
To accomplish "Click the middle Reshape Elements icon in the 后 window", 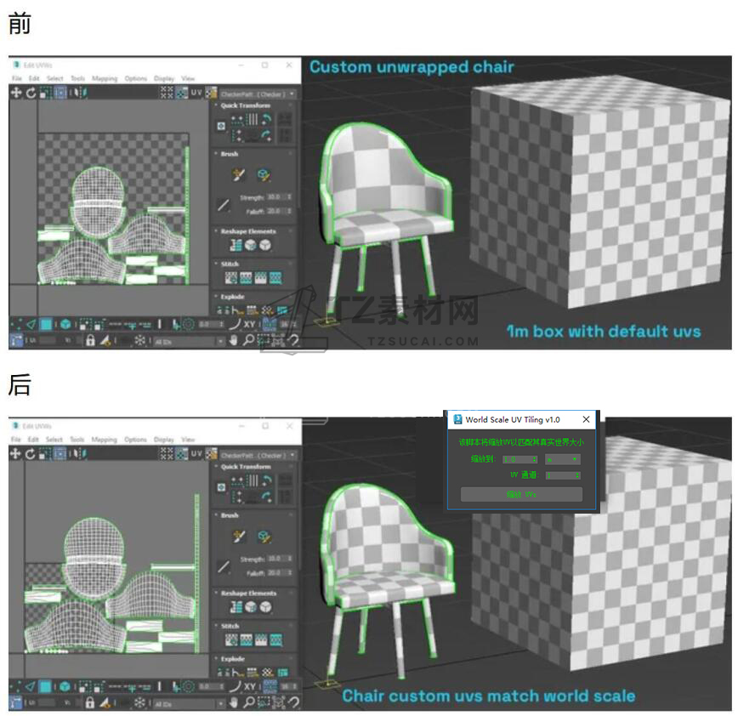I will point(250,607).
